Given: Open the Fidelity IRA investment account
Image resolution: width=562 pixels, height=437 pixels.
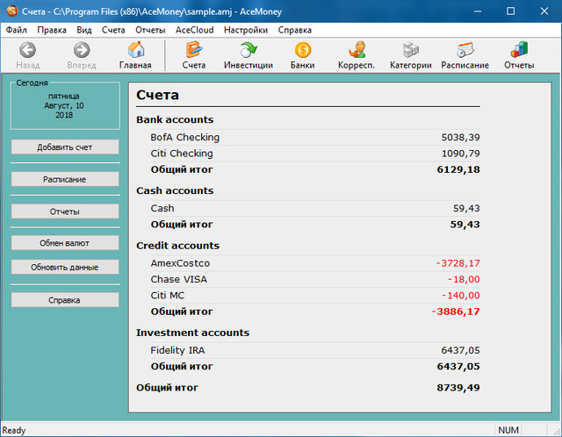Looking at the screenshot, I should 177,350.
